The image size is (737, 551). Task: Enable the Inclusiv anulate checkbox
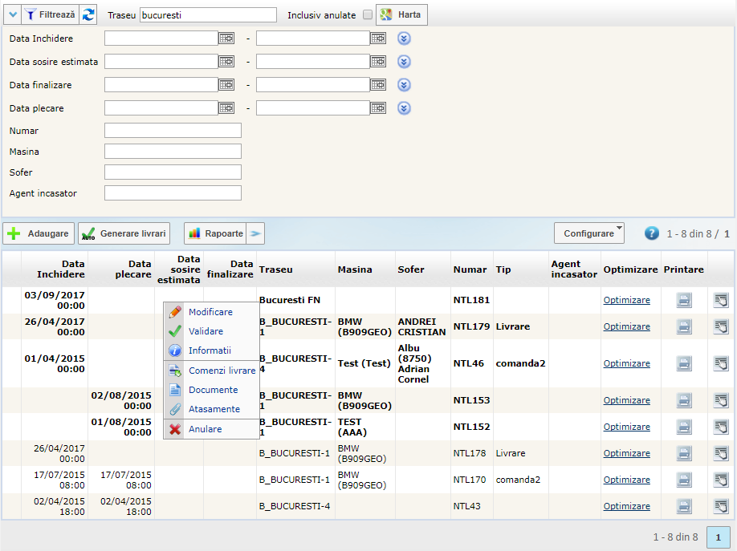(368, 15)
